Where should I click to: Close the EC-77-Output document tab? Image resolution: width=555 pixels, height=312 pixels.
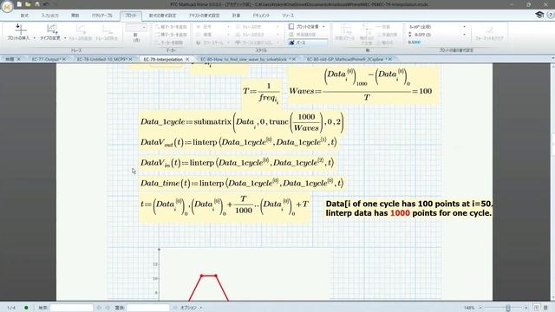pyautogui.click(x=64, y=59)
